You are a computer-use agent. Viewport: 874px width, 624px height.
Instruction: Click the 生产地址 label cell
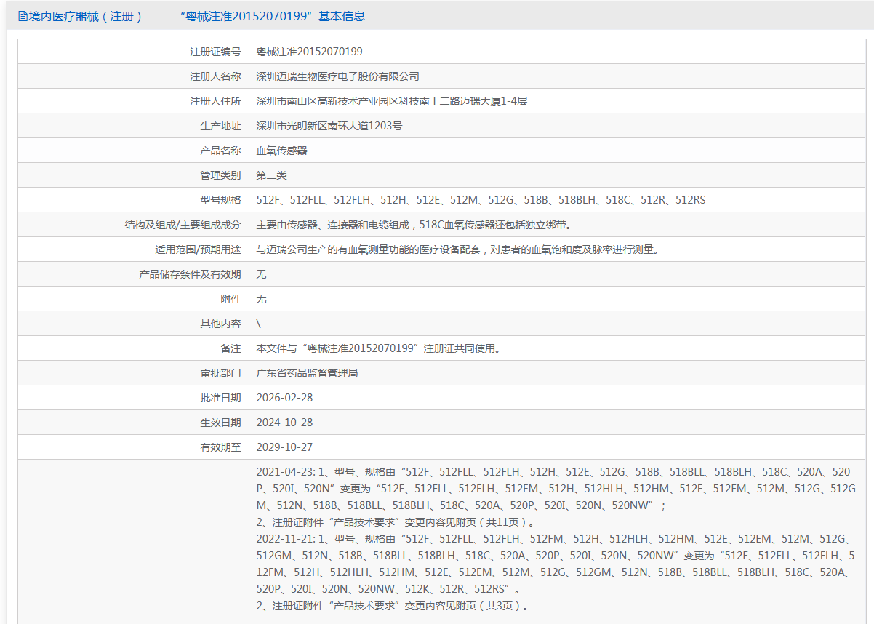(x=134, y=126)
